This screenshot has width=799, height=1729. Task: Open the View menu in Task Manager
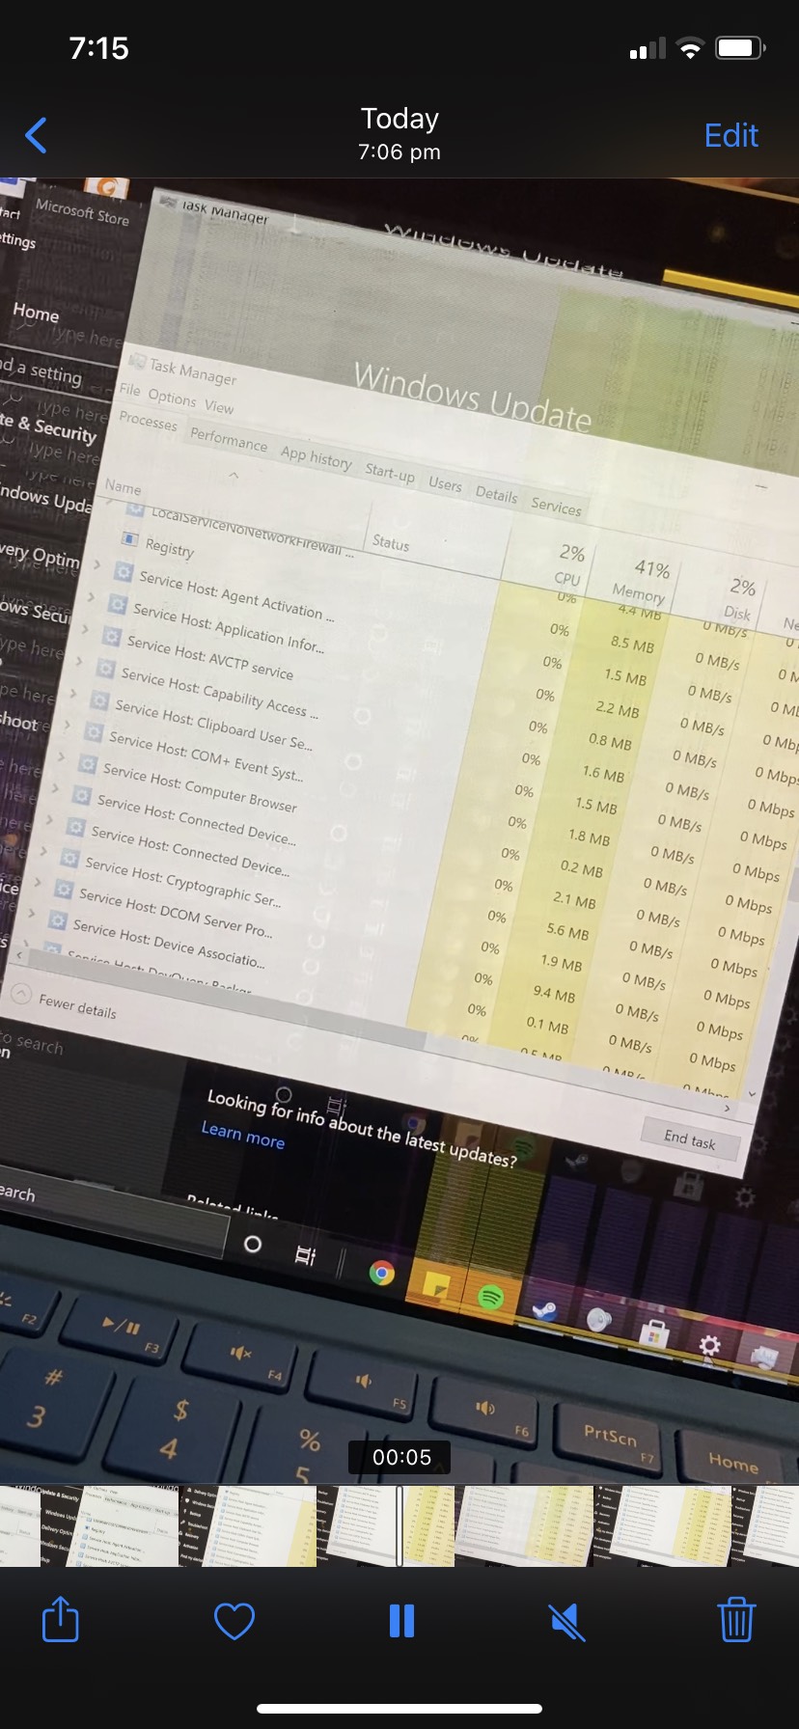tap(219, 407)
